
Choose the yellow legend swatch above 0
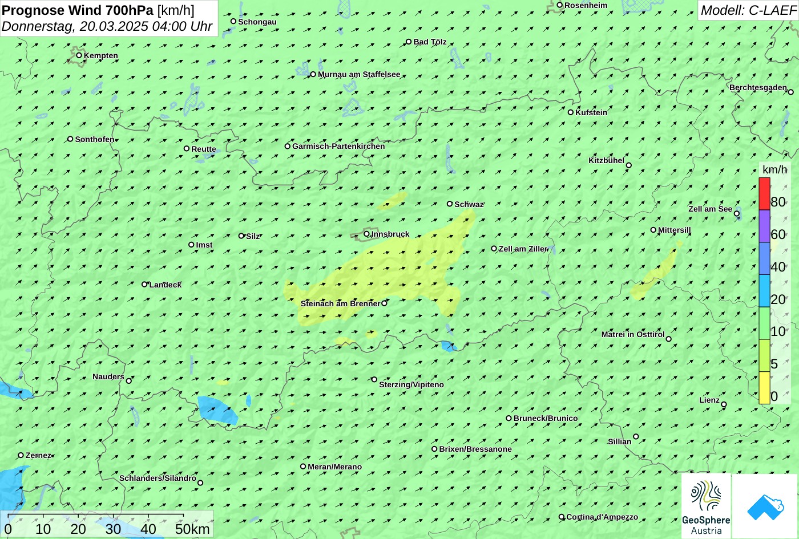764,388
